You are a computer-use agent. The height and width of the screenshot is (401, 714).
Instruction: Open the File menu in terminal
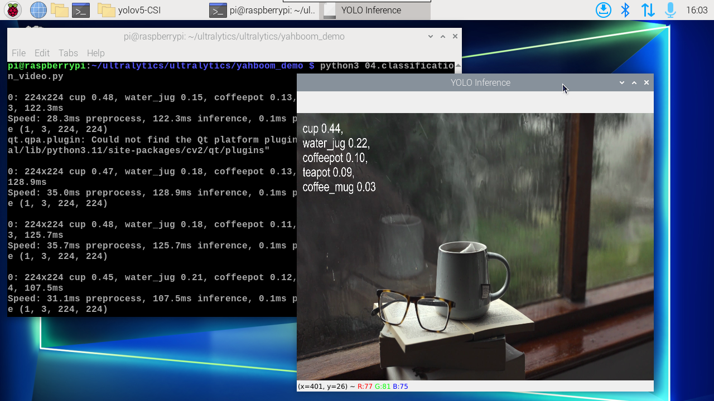click(x=18, y=53)
